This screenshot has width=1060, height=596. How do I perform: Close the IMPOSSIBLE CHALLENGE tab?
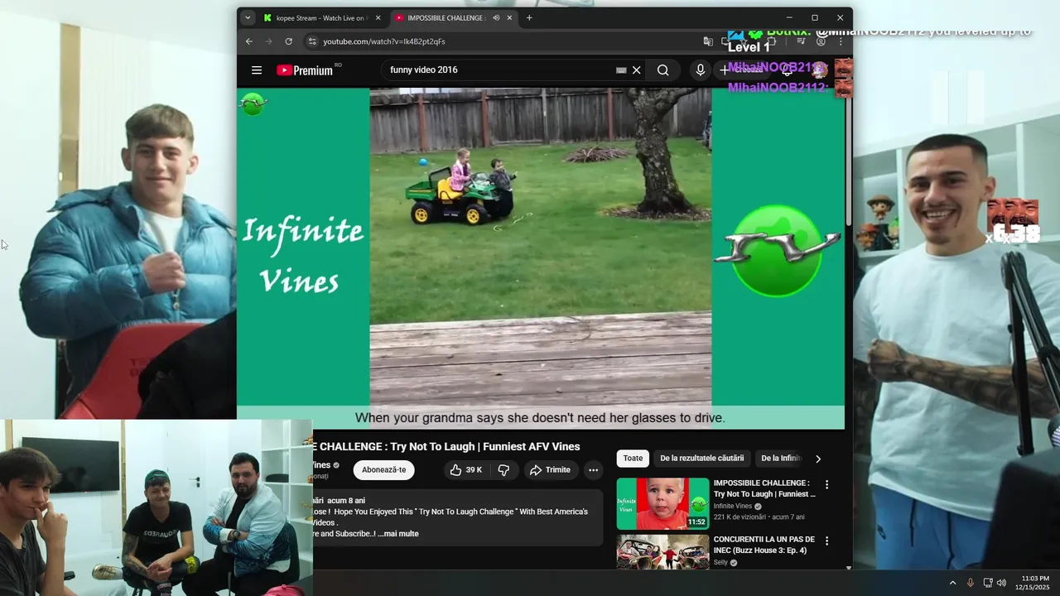(510, 17)
